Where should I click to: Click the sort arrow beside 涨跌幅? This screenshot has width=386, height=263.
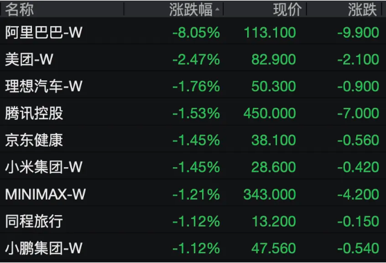(x=217, y=10)
